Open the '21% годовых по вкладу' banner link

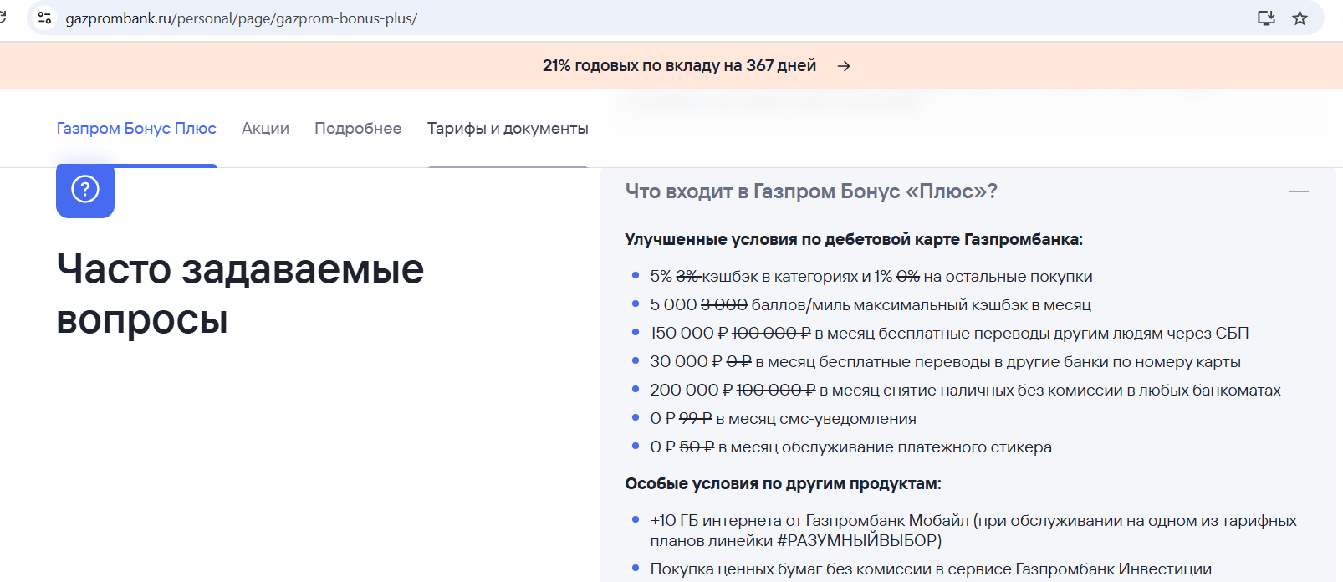coord(679,66)
